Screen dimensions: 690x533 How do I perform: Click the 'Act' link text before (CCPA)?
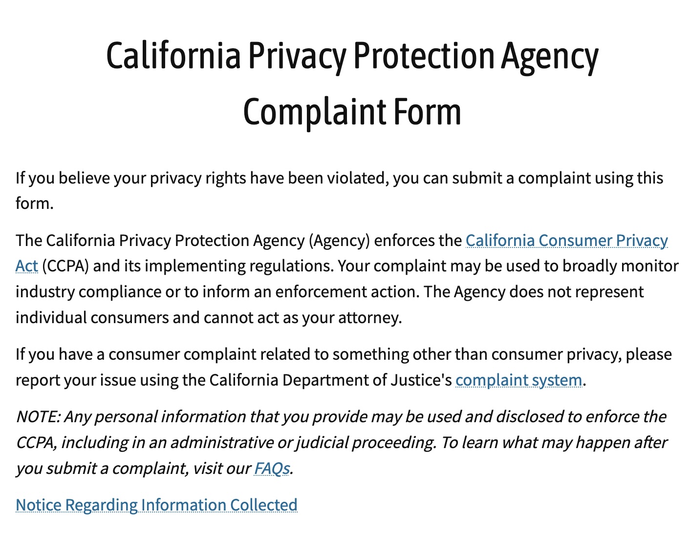point(26,266)
